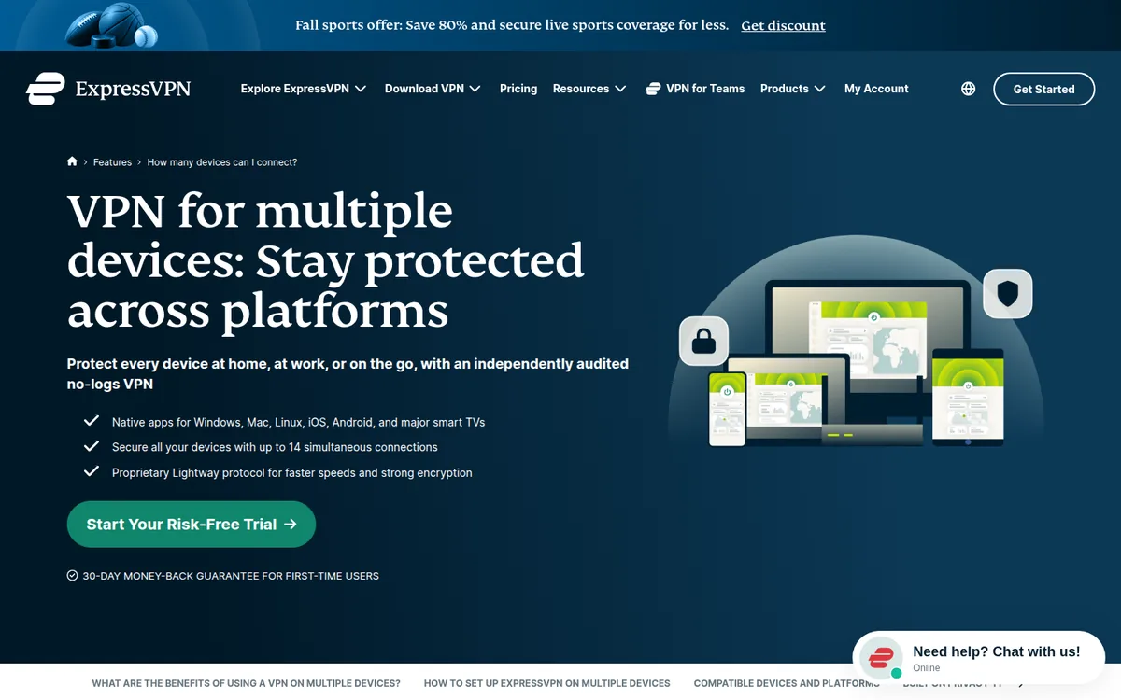Expand the Download VPN menu
Image resolution: width=1121 pixels, height=700 pixels.
click(x=433, y=89)
